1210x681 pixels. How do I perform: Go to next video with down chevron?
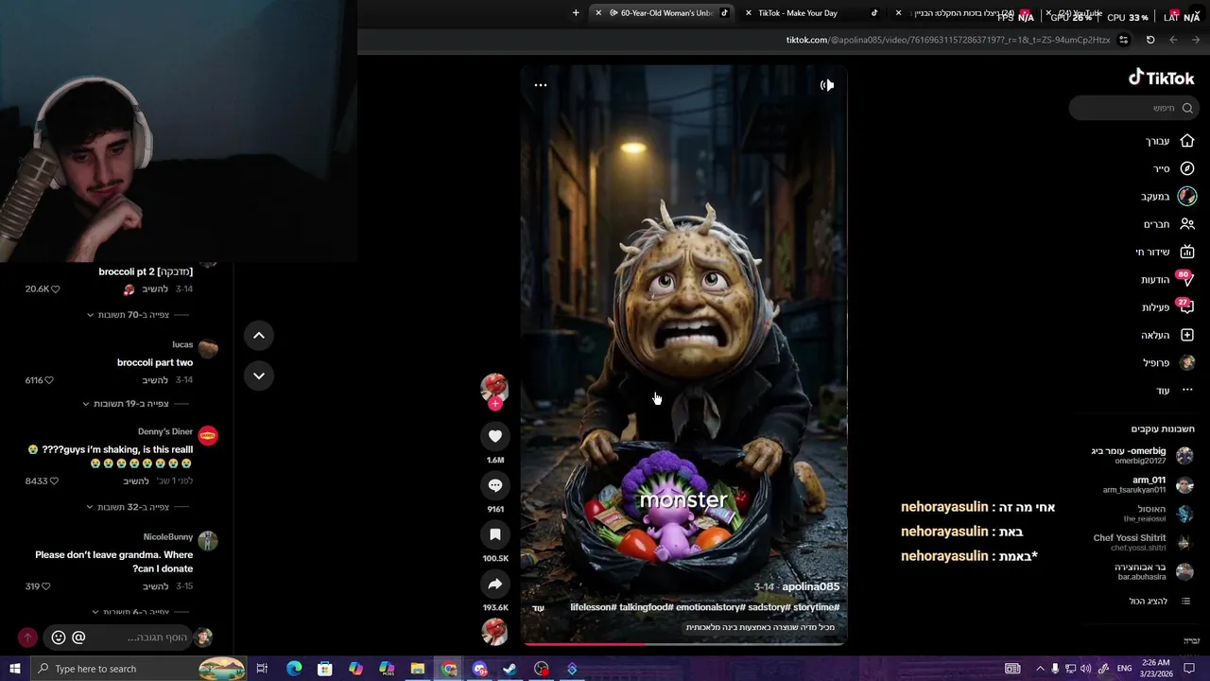coord(259,375)
